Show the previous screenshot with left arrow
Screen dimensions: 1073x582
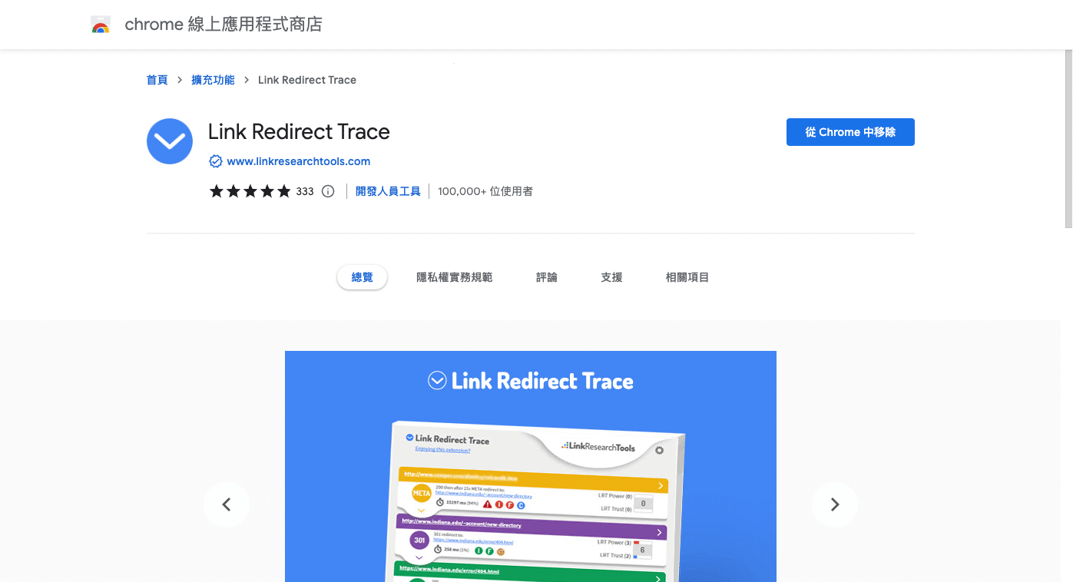(226, 504)
